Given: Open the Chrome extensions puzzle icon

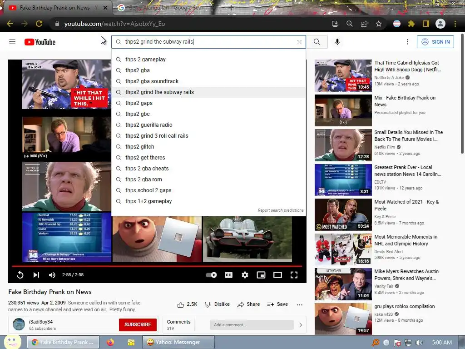Looking at the screenshot, I should tap(411, 24).
